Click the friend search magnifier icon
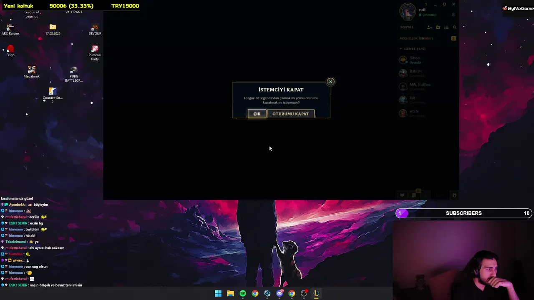This screenshot has width=534, height=300. coord(455,27)
